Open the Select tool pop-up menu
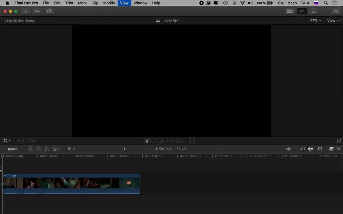 click(71, 149)
